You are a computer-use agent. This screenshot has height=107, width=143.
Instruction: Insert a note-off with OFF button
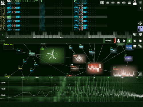point(113,3)
